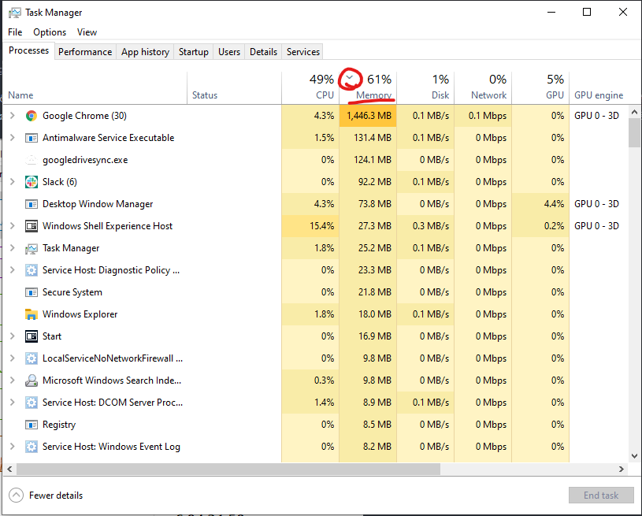Expand the Slack (6) process group
The image size is (642, 516).
coord(13,182)
